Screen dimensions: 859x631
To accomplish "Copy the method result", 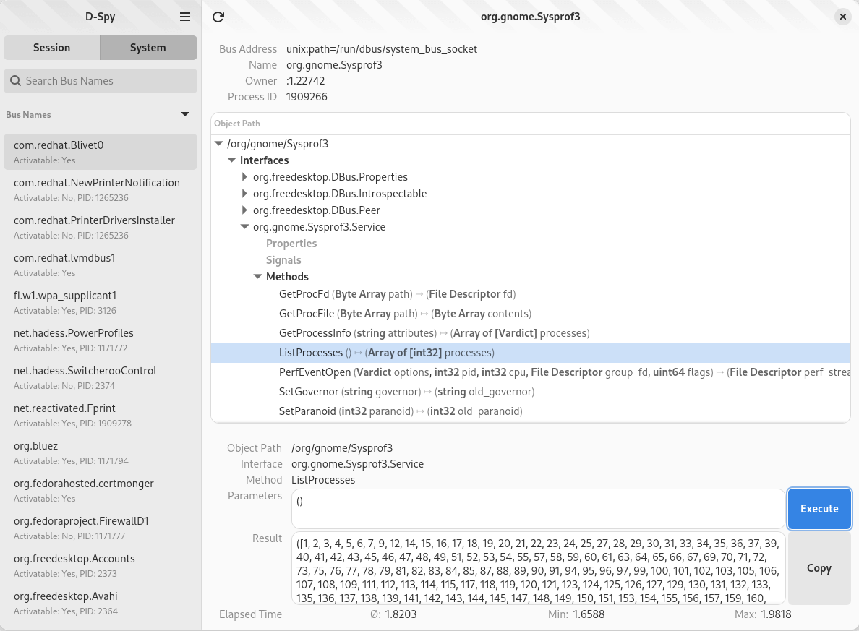I will pyautogui.click(x=819, y=569).
